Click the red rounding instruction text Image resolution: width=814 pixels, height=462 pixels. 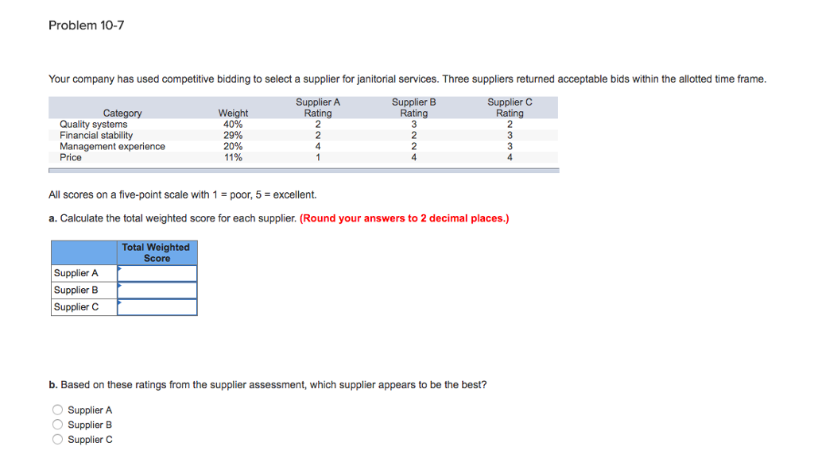pos(404,218)
